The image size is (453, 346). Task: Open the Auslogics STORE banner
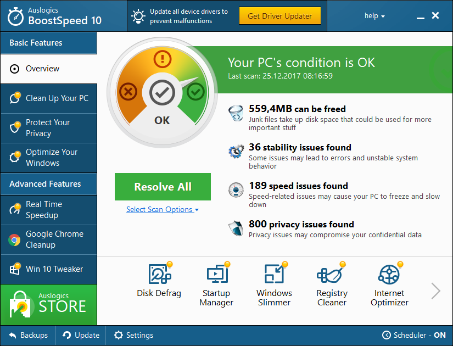click(48, 305)
